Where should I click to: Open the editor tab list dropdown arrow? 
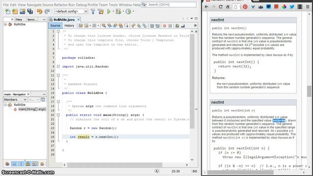[191, 19]
